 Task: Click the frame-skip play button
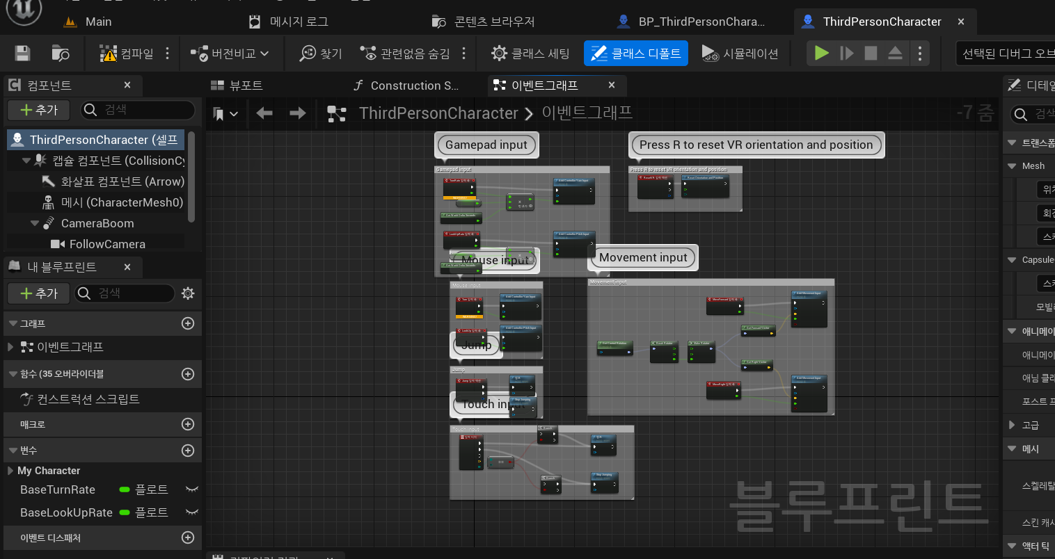pos(846,54)
